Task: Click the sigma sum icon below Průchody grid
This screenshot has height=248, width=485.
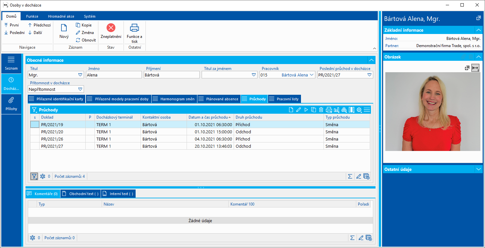Action: point(350,176)
